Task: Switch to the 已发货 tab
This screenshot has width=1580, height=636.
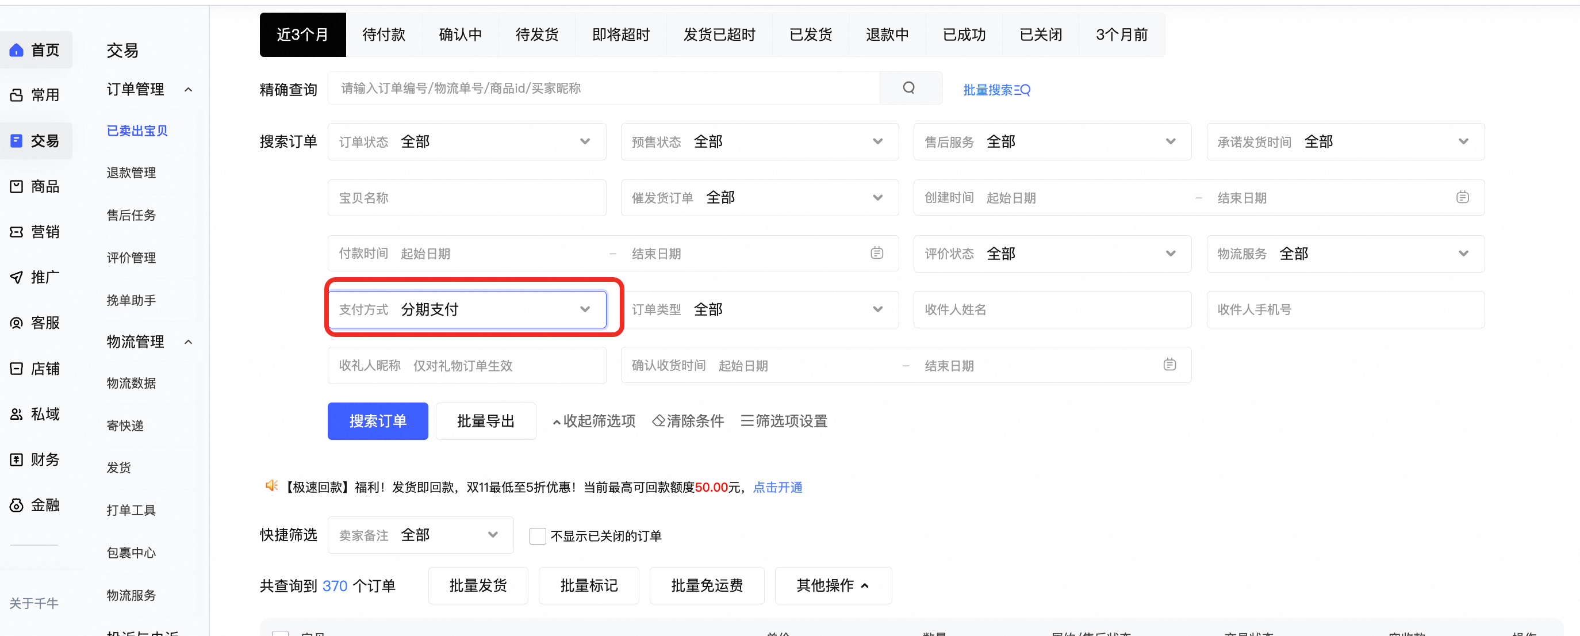Action: click(811, 35)
